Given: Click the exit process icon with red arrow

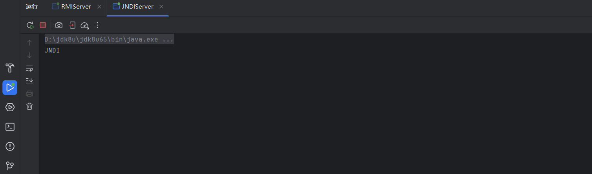Looking at the screenshot, I should (x=72, y=25).
